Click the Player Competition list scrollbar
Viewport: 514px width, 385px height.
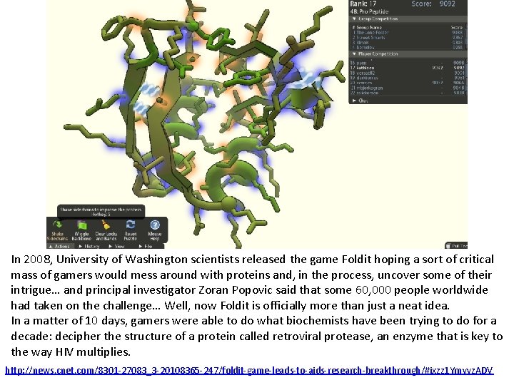465,77
